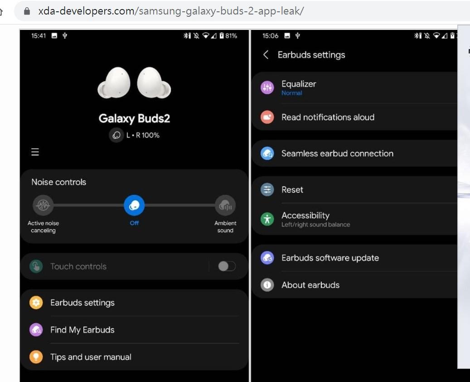Open Tips and user manual
The image size is (470, 382).
[91, 357]
